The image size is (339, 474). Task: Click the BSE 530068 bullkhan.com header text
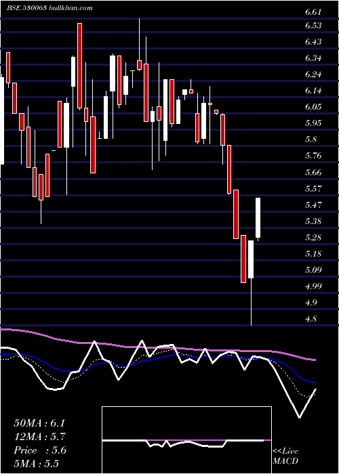[x=49, y=8]
